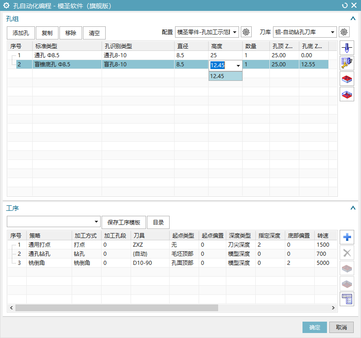
Task: Click the 深度类型 column header
Action: click(240, 235)
